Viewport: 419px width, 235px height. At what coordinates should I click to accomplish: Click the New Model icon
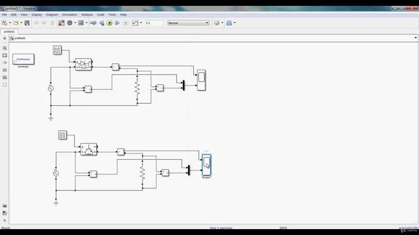[x=5, y=23]
